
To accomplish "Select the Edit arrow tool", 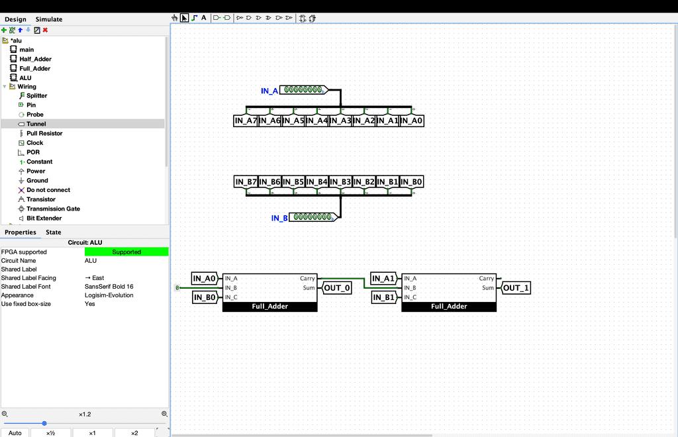I will [184, 18].
